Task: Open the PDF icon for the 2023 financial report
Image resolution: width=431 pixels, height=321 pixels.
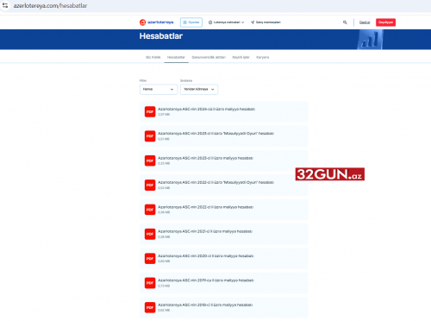Action: pyautogui.click(x=150, y=160)
